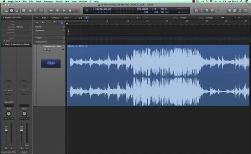251x154 pixels.
Task: Add new track with plus button
Action: [37, 22]
